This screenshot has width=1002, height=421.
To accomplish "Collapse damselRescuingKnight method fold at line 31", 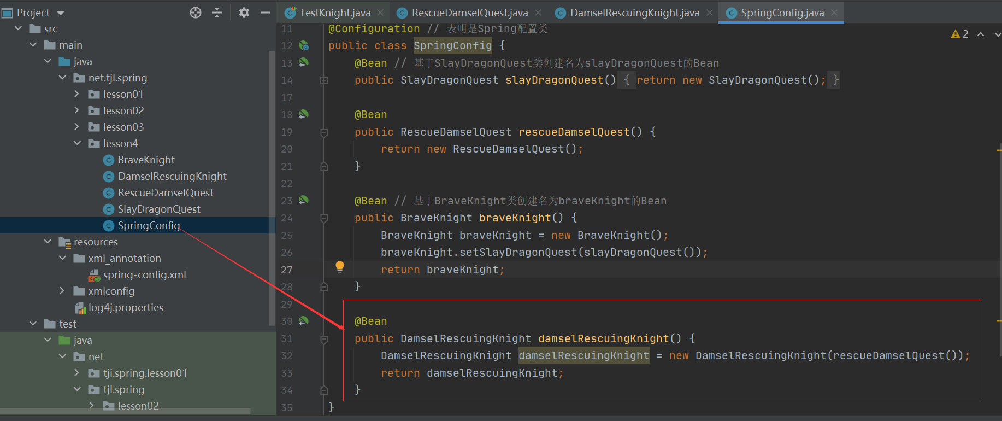I will click(x=324, y=339).
